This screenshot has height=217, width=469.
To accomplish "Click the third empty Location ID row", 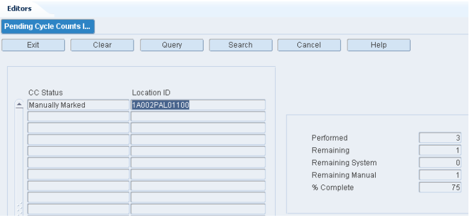I will click(198, 139).
